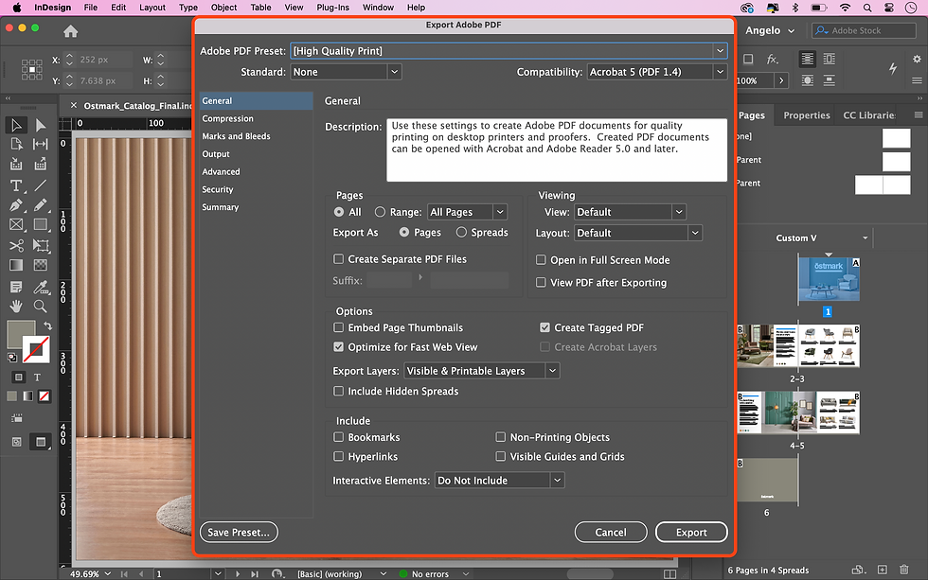Click the Quick Actions lightning icon
The width and height of the screenshot is (928, 580).
coord(893,68)
